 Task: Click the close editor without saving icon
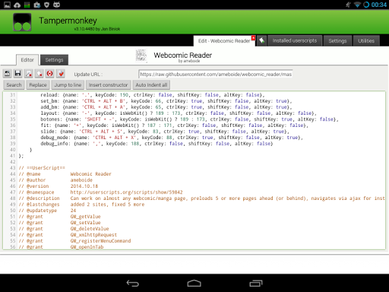coord(29,74)
